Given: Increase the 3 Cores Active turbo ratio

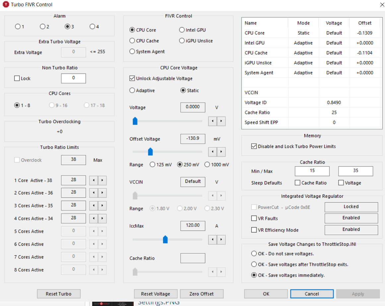Looking at the screenshot, I should (102, 205).
